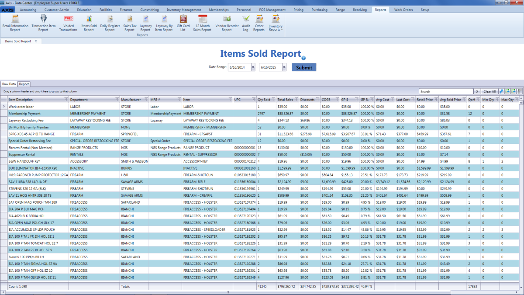Click the "Bianchi 100 PPK/s BR LH" cell
Image resolution: width=524 pixels, height=295 pixels.
[x=38, y=257]
